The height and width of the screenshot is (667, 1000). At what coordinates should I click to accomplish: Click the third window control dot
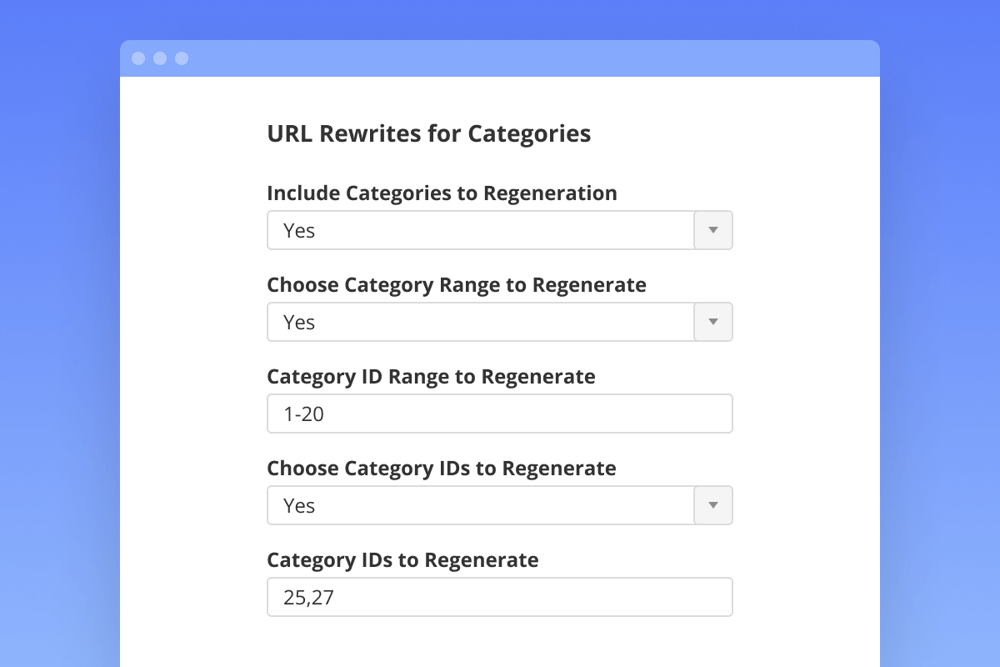point(182,58)
